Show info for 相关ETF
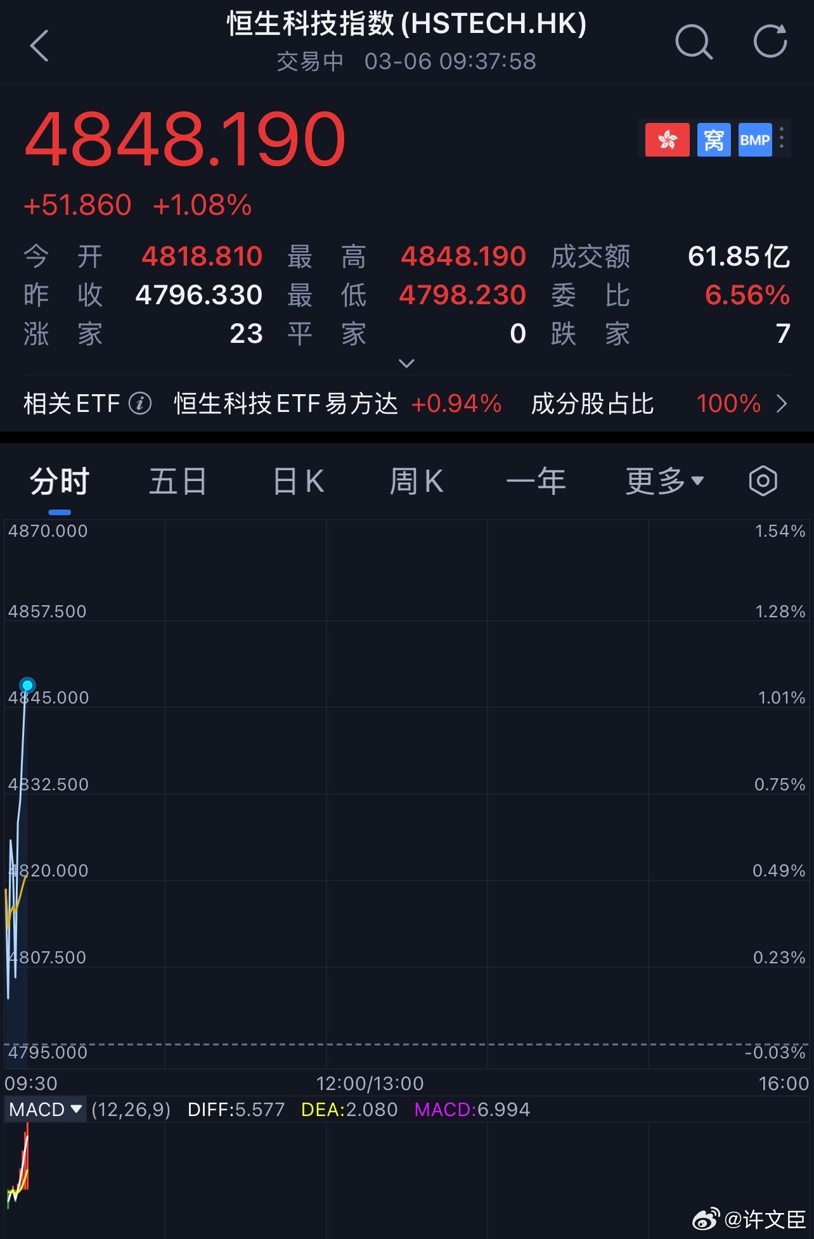This screenshot has height=1239, width=814. pyautogui.click(x=140, y=403)
